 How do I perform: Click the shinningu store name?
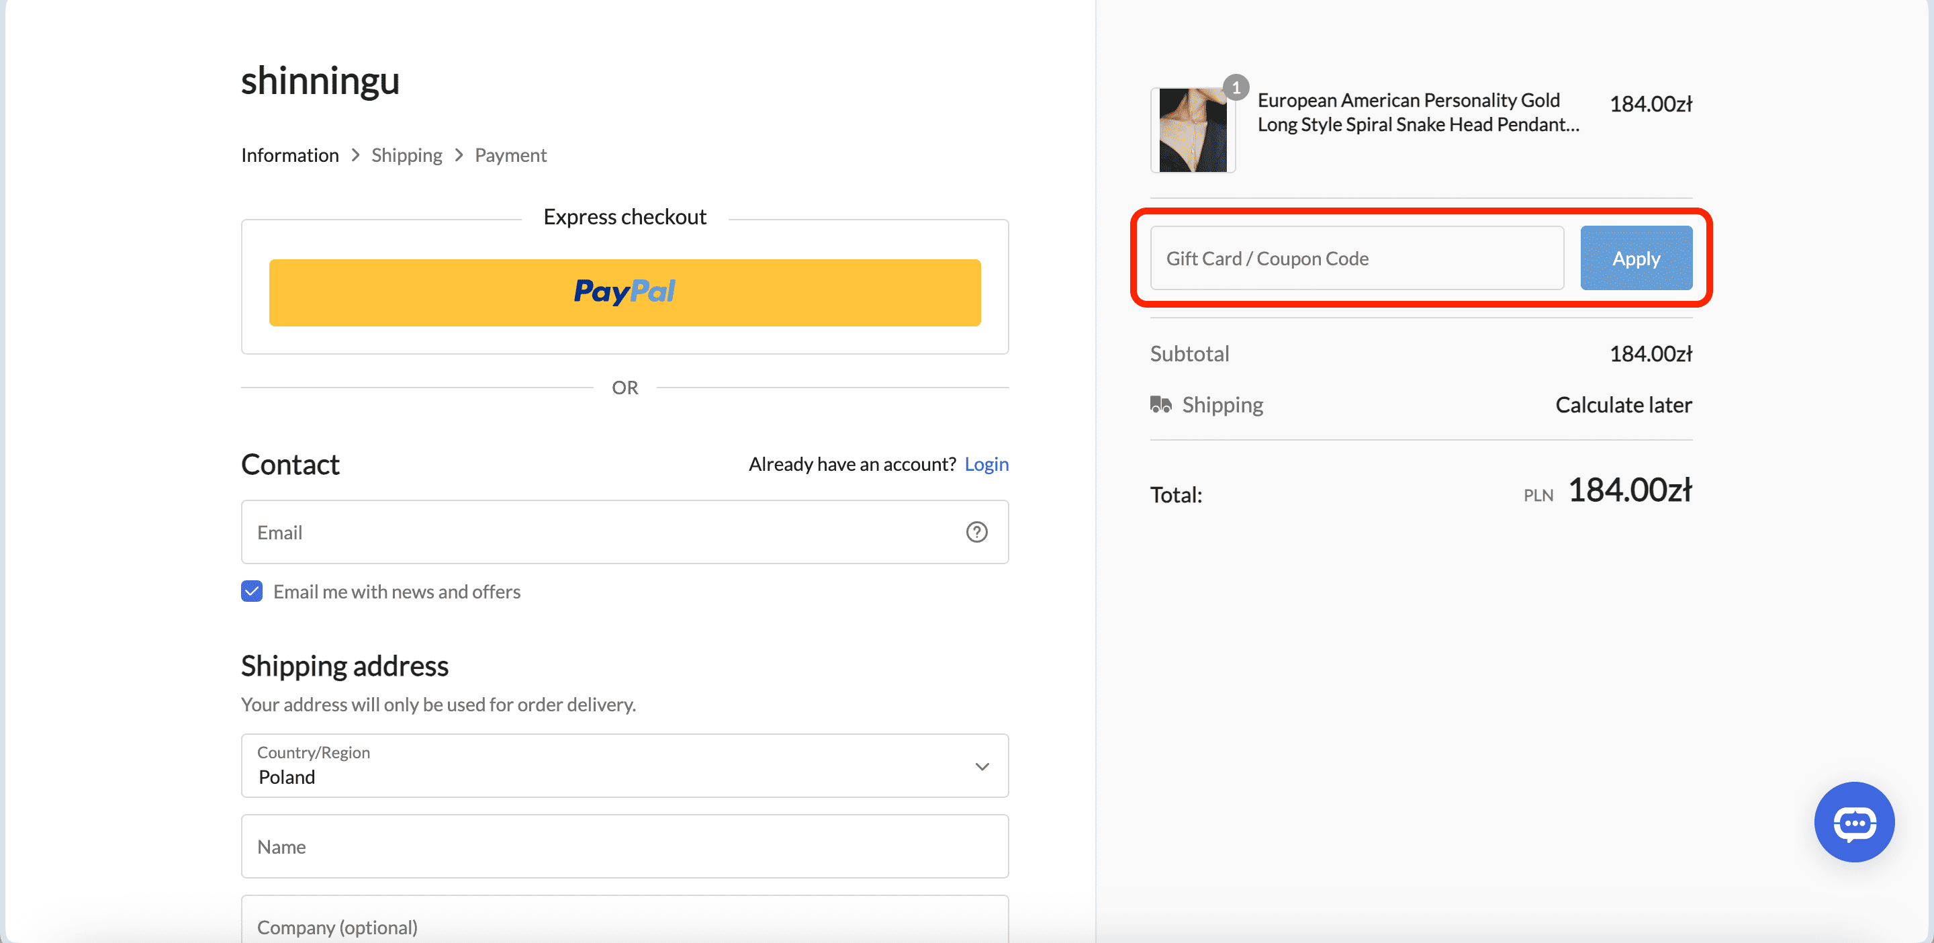[320, 81]
